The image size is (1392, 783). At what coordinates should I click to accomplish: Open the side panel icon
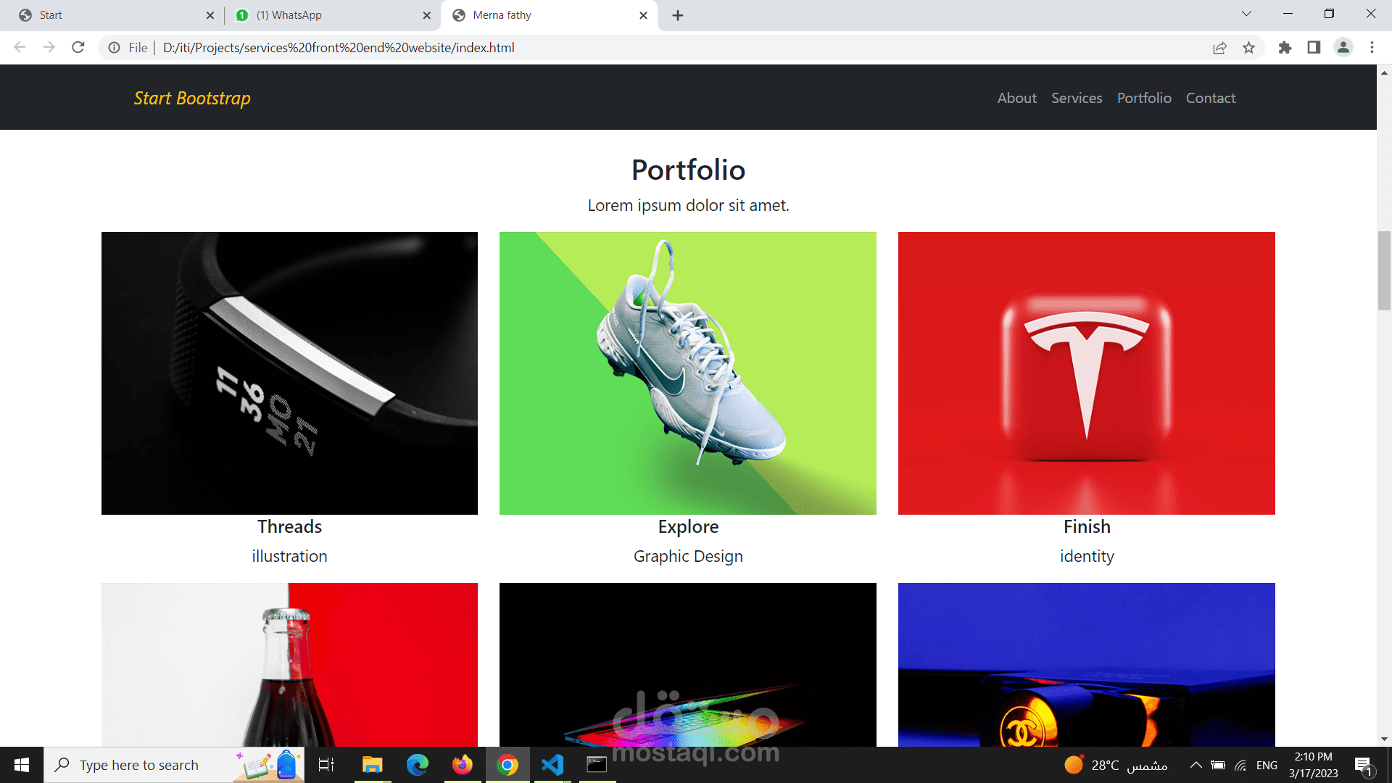[1314, 48]
